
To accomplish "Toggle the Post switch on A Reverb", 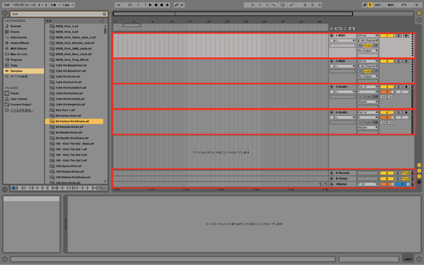I will pos(405,173).
